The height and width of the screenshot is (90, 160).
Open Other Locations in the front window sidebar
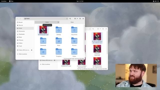(25, 54)
